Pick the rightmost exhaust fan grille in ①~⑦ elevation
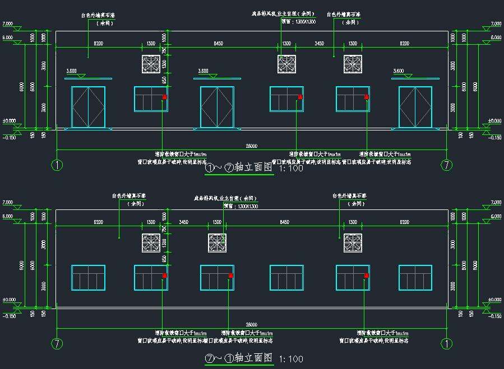 (353, 64)
